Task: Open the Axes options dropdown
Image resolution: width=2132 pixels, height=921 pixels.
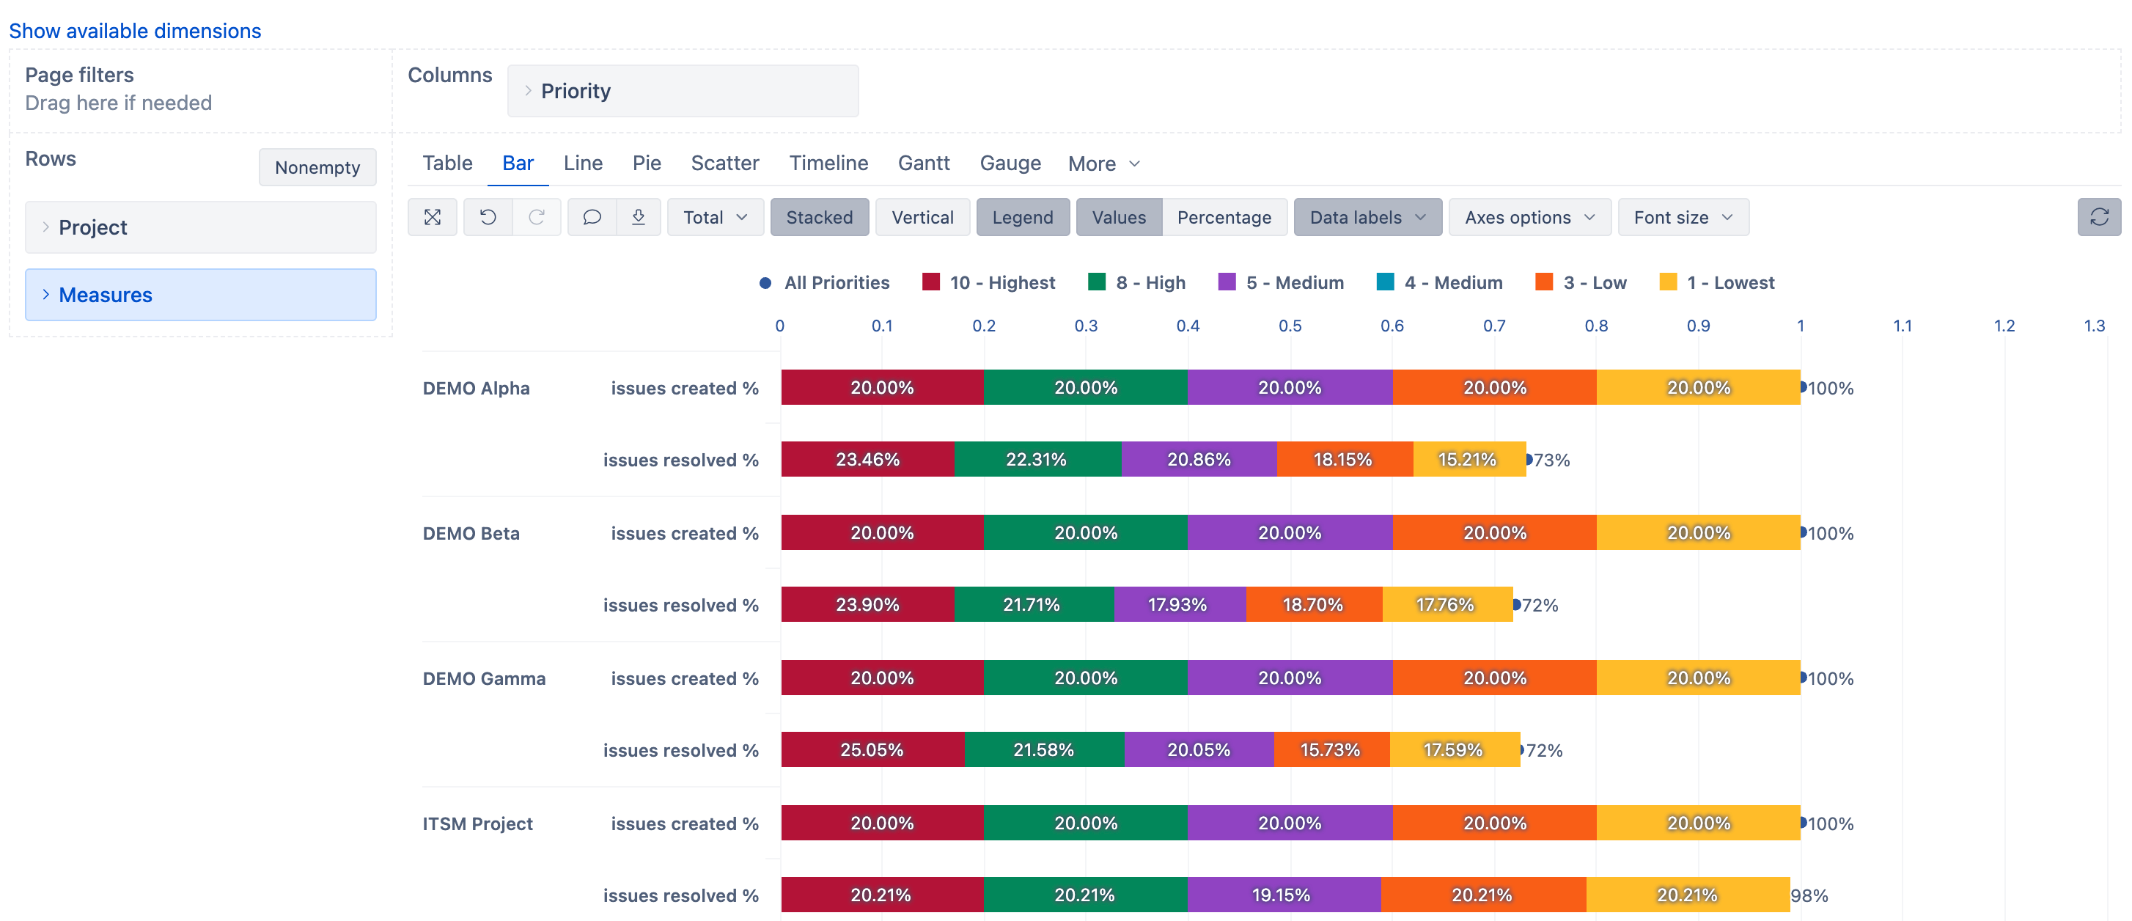Action: (1529, 217)
